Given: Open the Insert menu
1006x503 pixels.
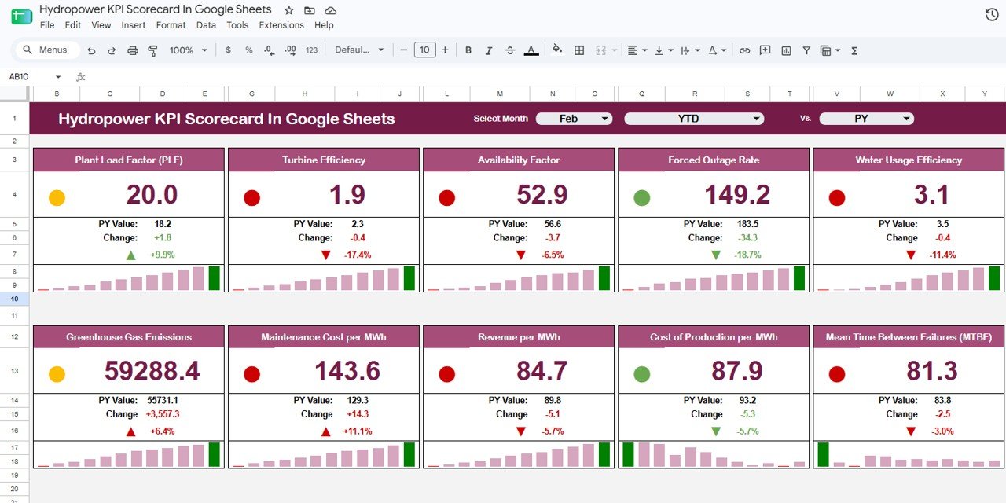Looking at the screenshot, I should click(x=134, y=25).
